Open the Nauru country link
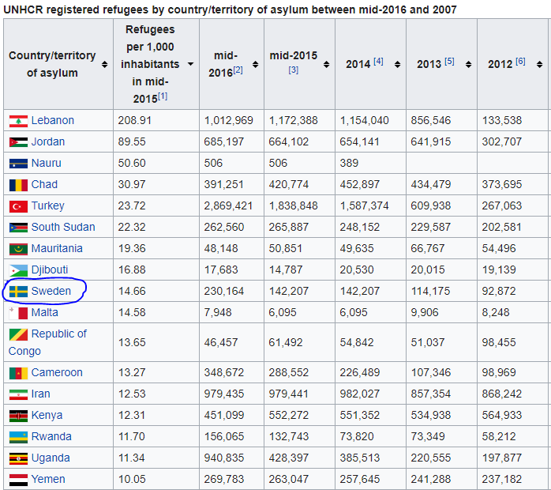Screen dimensions: 551x490 47,163
